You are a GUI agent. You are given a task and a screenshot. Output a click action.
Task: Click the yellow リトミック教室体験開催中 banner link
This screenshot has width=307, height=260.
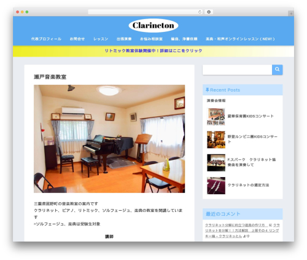(x=153, y=50)
